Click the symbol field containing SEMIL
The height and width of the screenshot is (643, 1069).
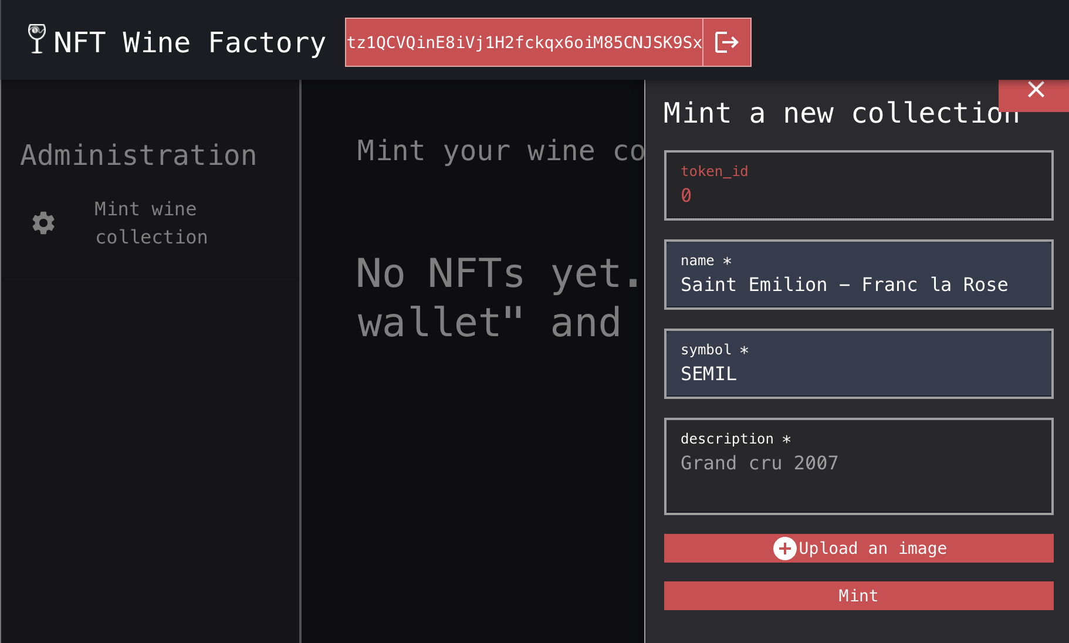coord(858,374)
